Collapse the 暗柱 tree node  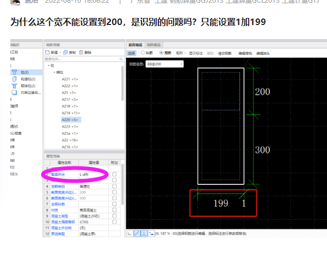(x=54, y=72)
